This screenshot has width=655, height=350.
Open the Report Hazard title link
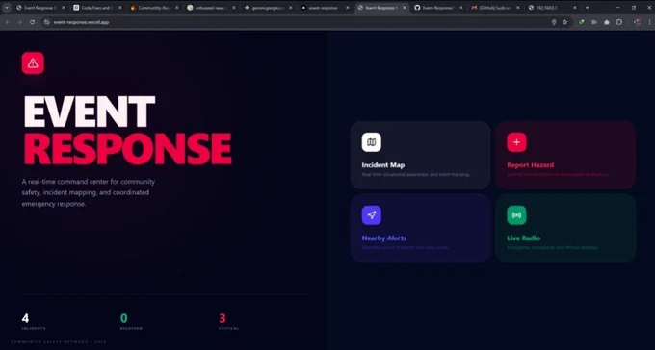point(530,165)
